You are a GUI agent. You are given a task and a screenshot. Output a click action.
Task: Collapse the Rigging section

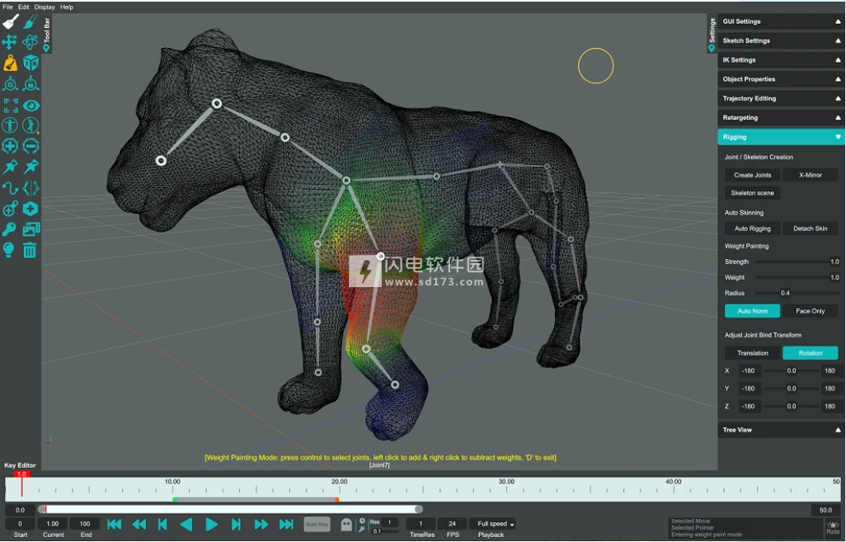pos(781,137)
